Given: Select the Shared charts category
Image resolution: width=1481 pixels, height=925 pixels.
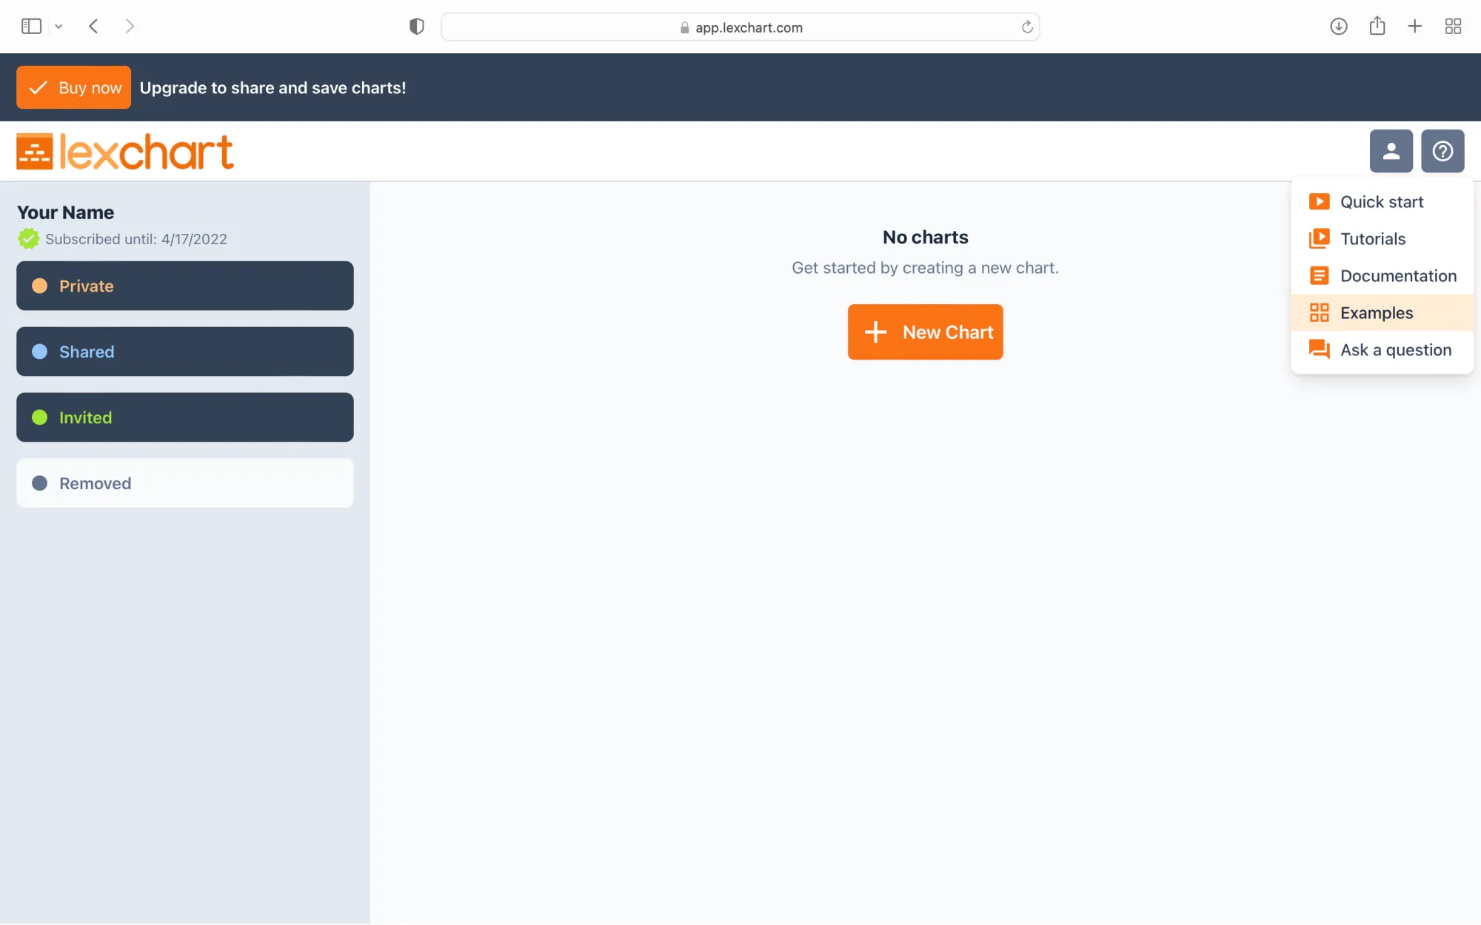Looking at the screenshot, I should point(184,351).
